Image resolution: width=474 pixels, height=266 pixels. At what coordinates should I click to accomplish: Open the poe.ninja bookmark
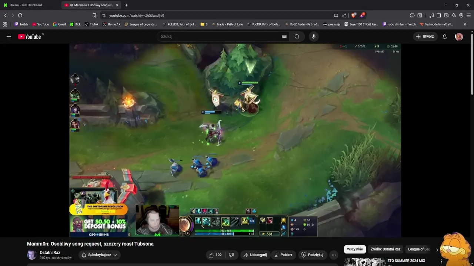click(331, 24)
